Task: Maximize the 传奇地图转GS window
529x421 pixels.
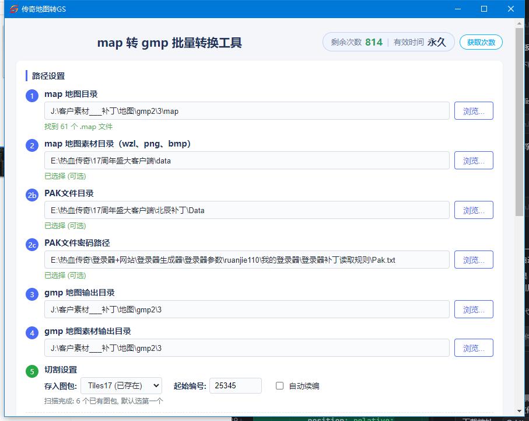Action: pos(484,9)
